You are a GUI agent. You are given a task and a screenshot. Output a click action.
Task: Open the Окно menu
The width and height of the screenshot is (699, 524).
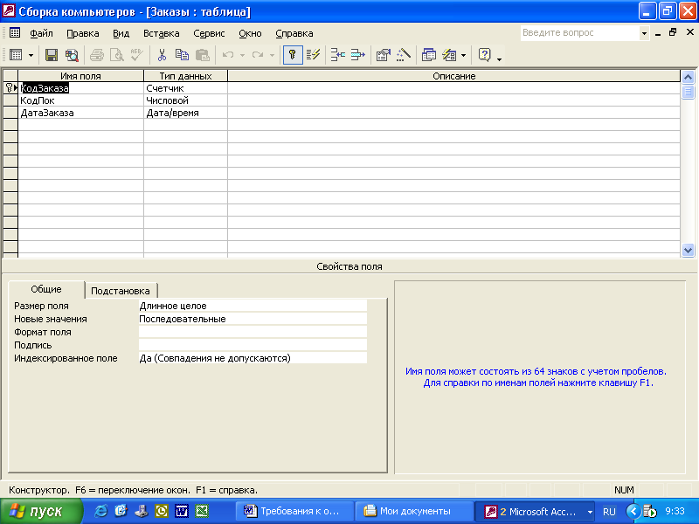[250, 33]
